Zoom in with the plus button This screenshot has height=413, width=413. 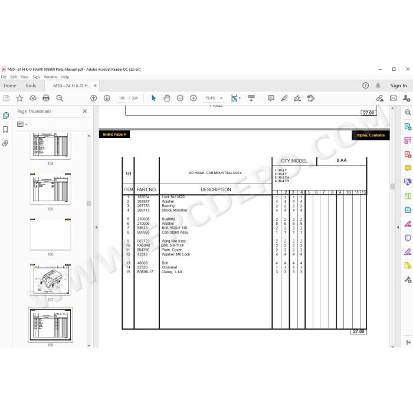tap(194, 99)
